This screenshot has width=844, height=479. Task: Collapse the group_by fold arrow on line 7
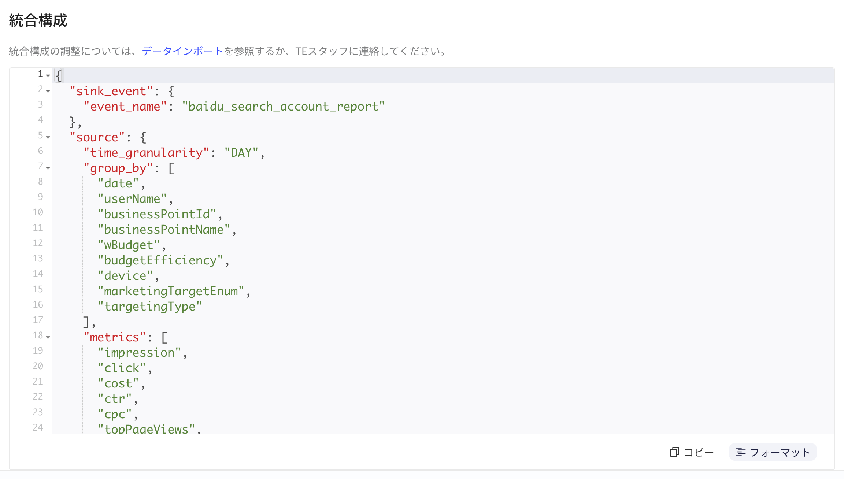click(48, 168)
